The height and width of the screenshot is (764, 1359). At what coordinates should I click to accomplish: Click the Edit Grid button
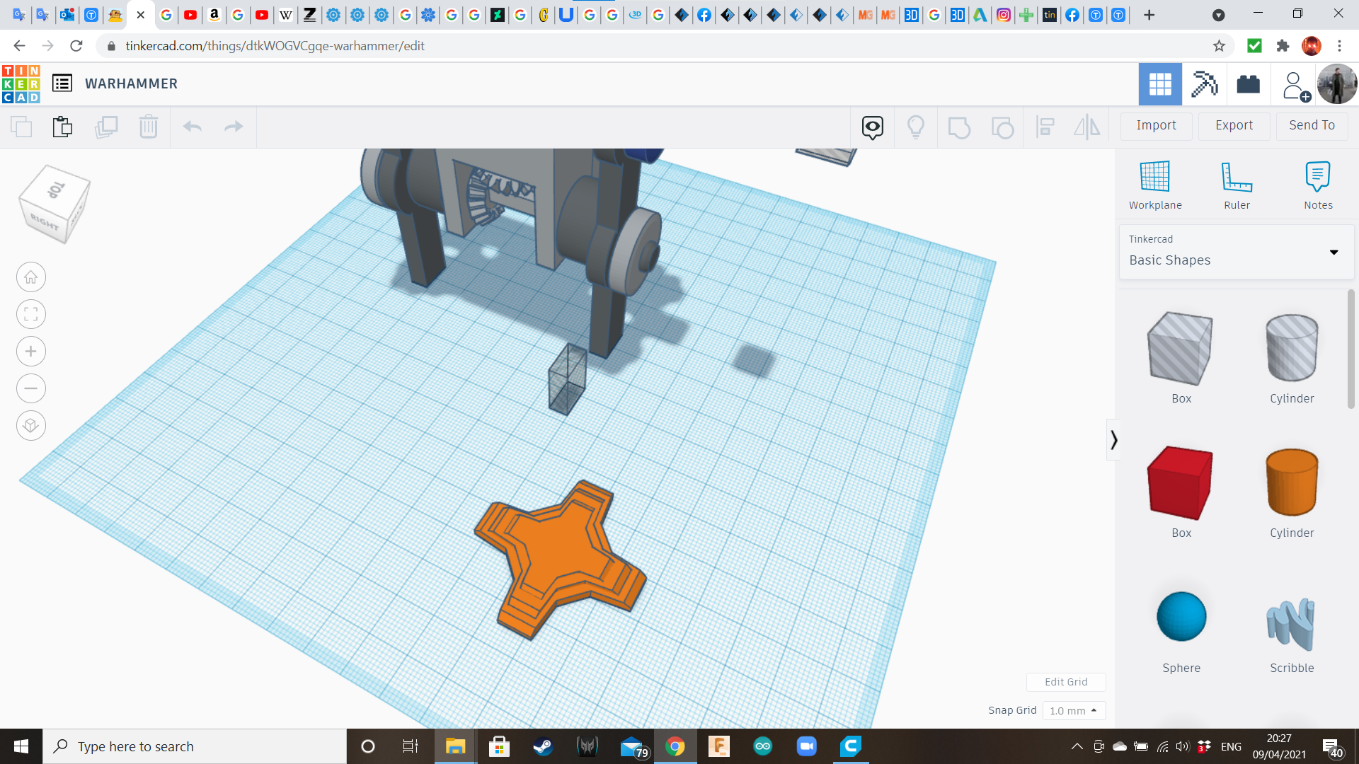coord(1065,682)
